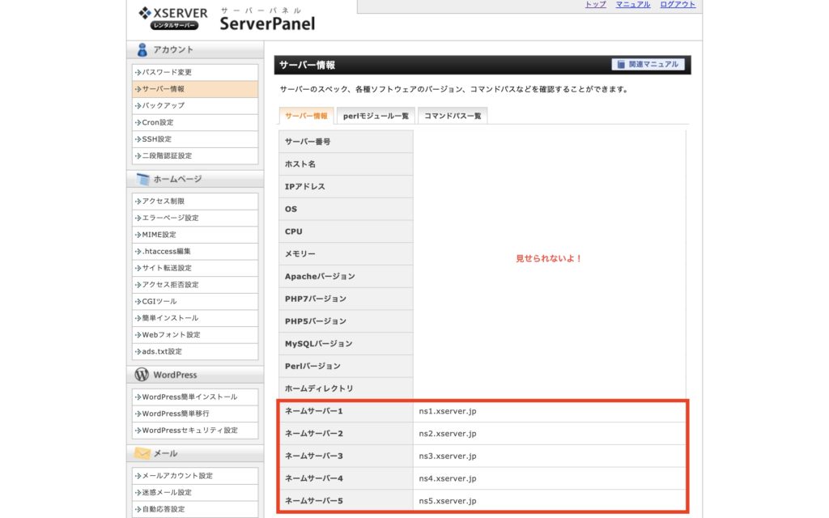Open エラーページ設定 in sidebar
The image size is (829, 518).
click(x=195, y=218)
